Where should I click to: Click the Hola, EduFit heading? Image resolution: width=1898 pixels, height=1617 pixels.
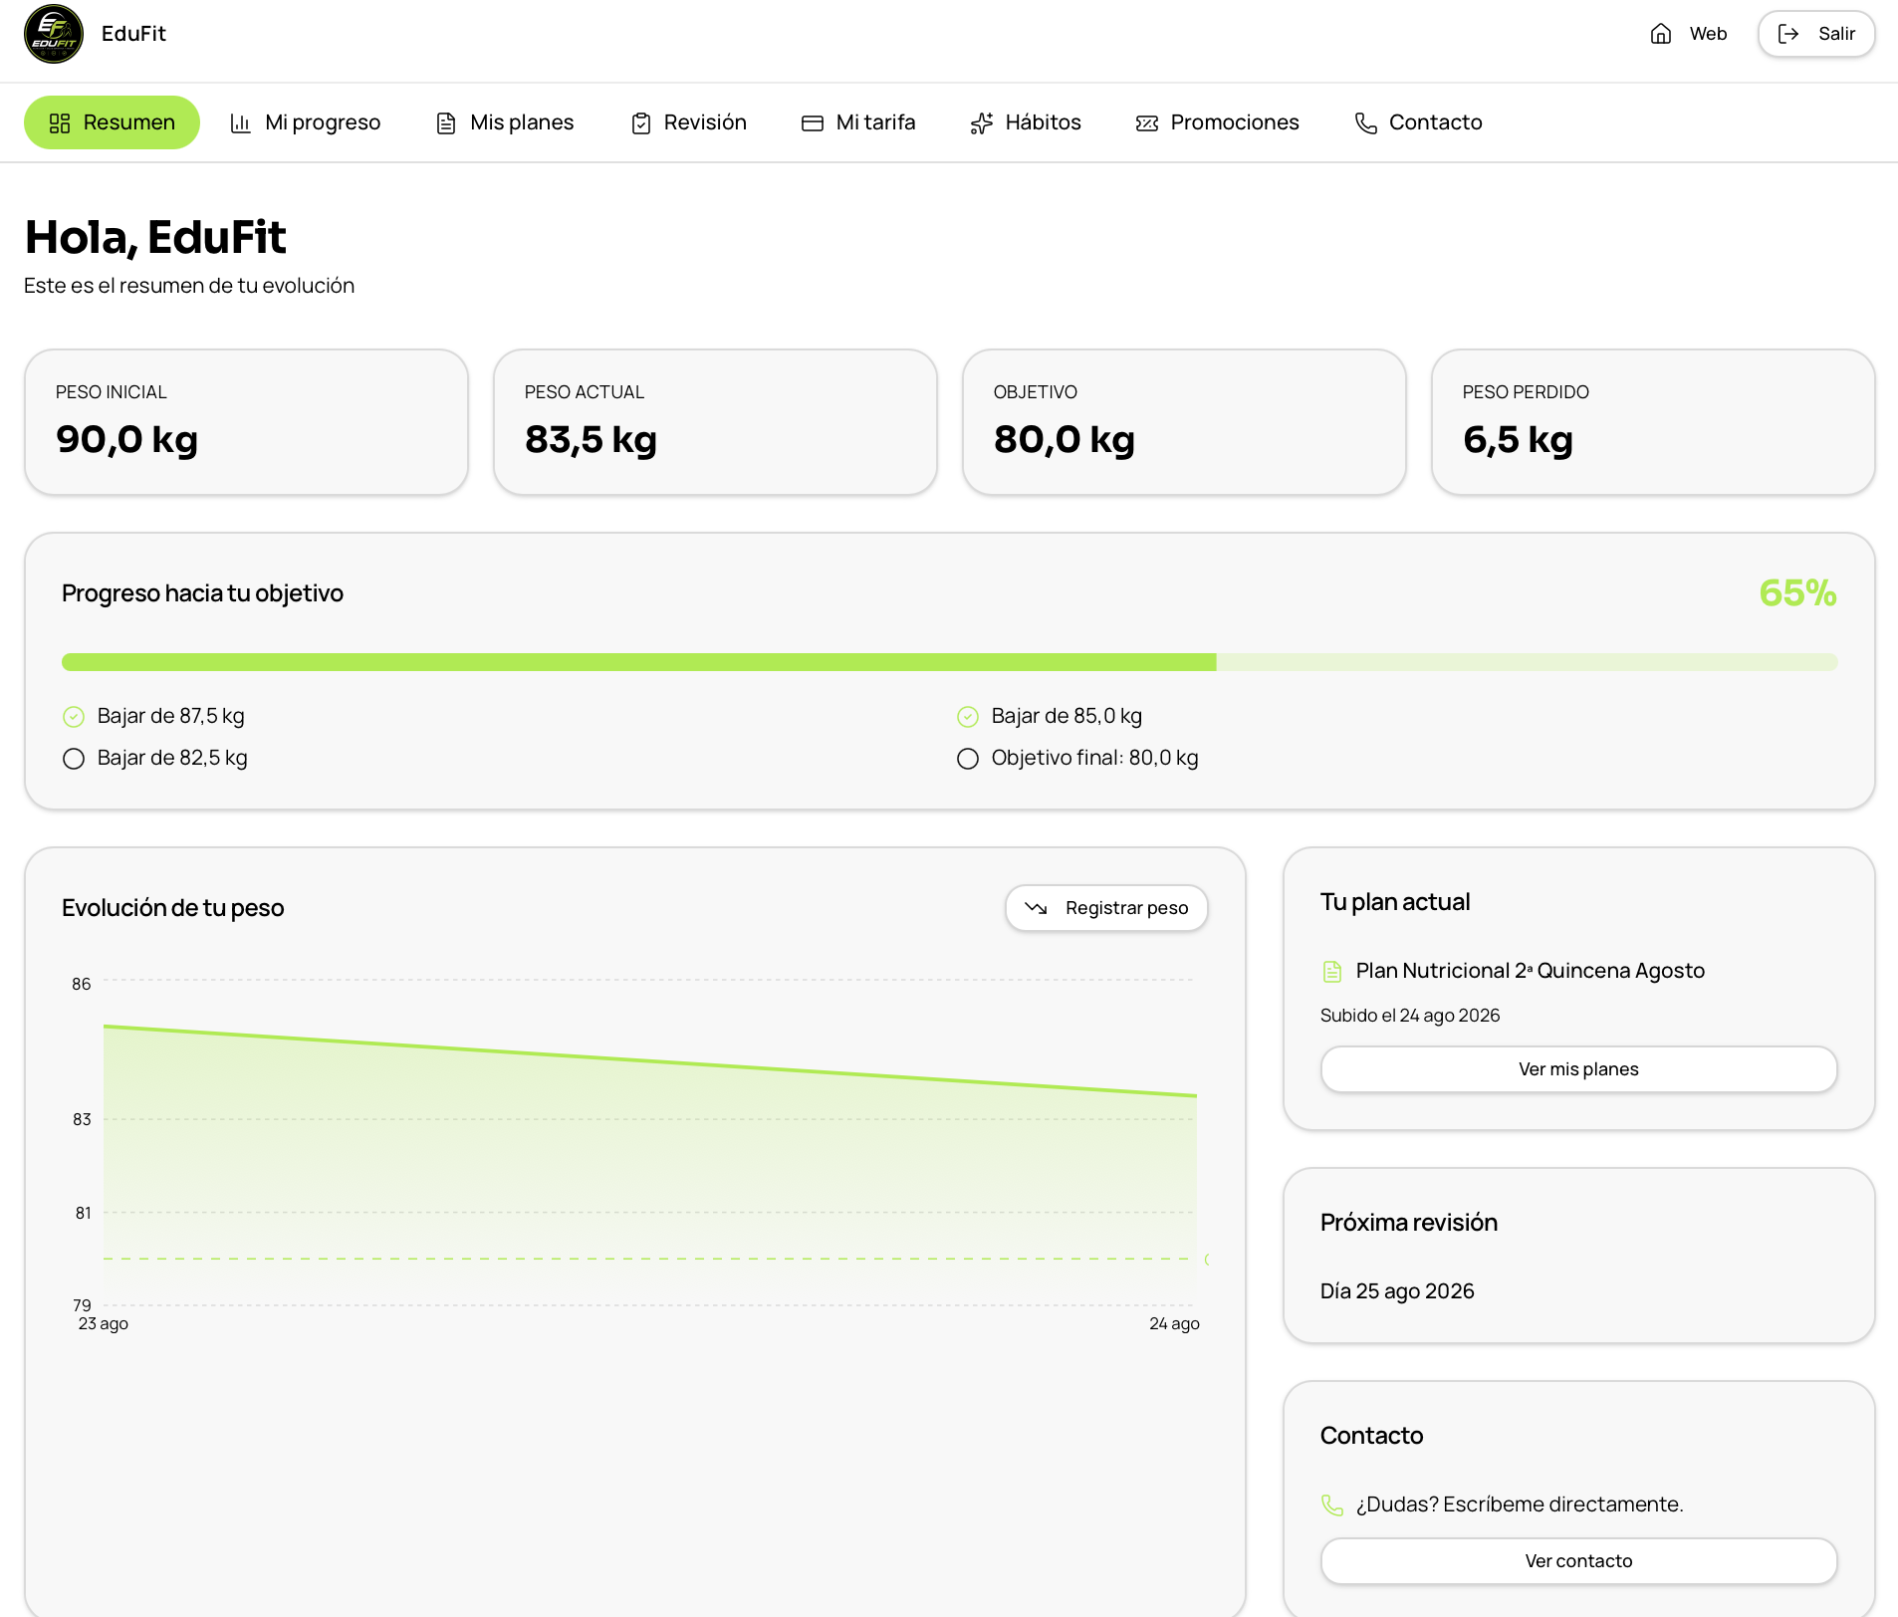[x=155, y=238]
